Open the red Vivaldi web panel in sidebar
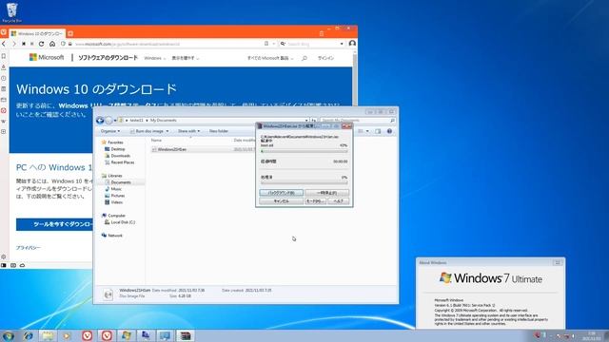 point(4,110)
